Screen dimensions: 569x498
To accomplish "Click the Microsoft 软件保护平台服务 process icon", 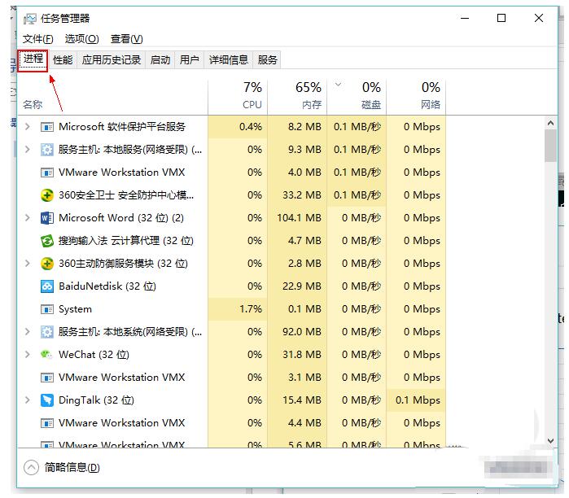I will click(x=47, y=127).
